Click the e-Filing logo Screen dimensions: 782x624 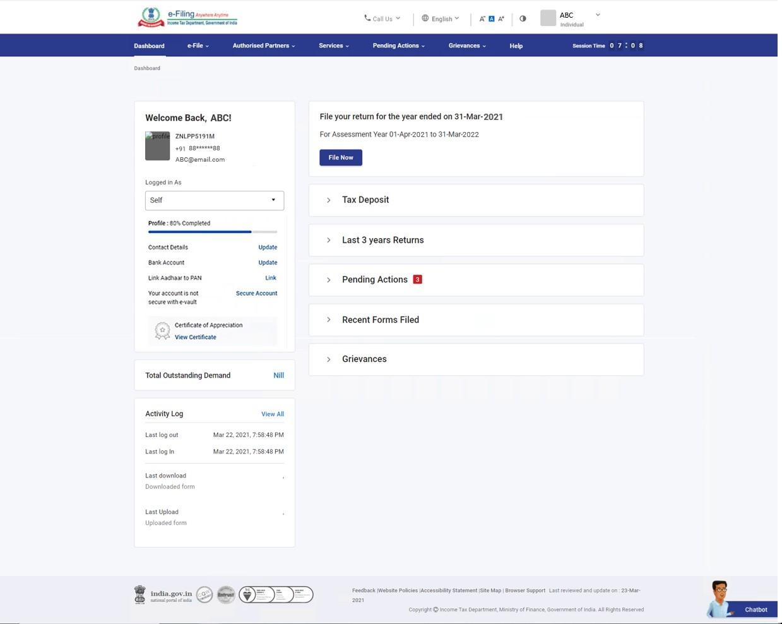pos(186,16)
